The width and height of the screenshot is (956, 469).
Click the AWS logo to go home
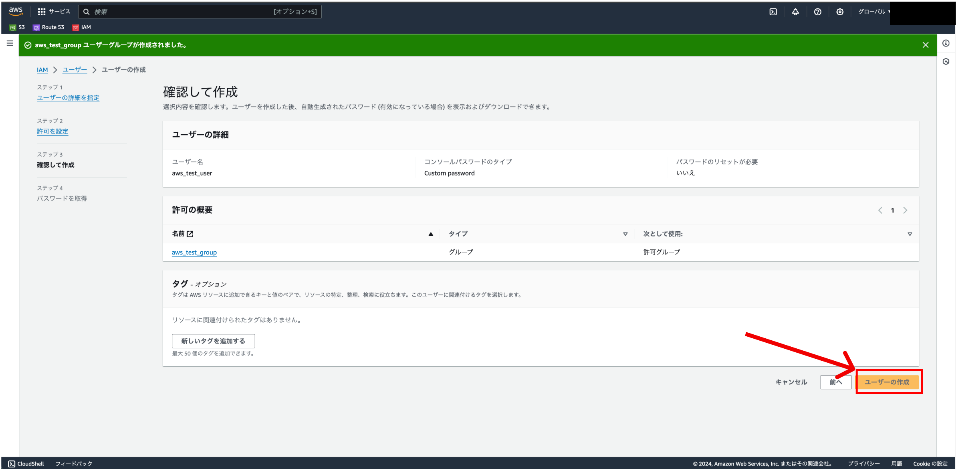tap(15, 11)
